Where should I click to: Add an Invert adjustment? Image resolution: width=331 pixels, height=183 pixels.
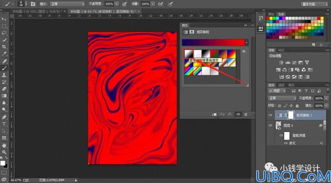(281, 77)
